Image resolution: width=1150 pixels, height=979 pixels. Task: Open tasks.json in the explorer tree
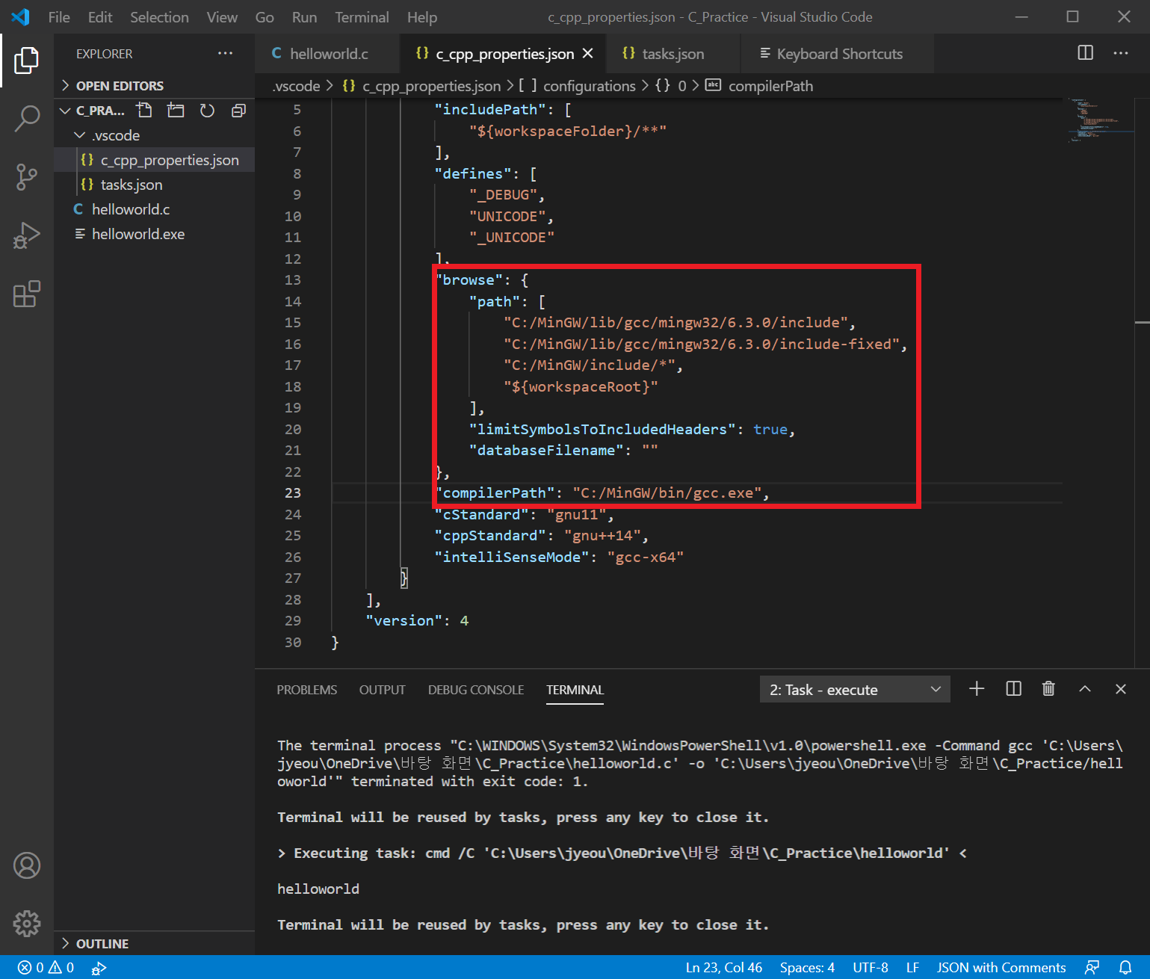[x=154, y=185]
